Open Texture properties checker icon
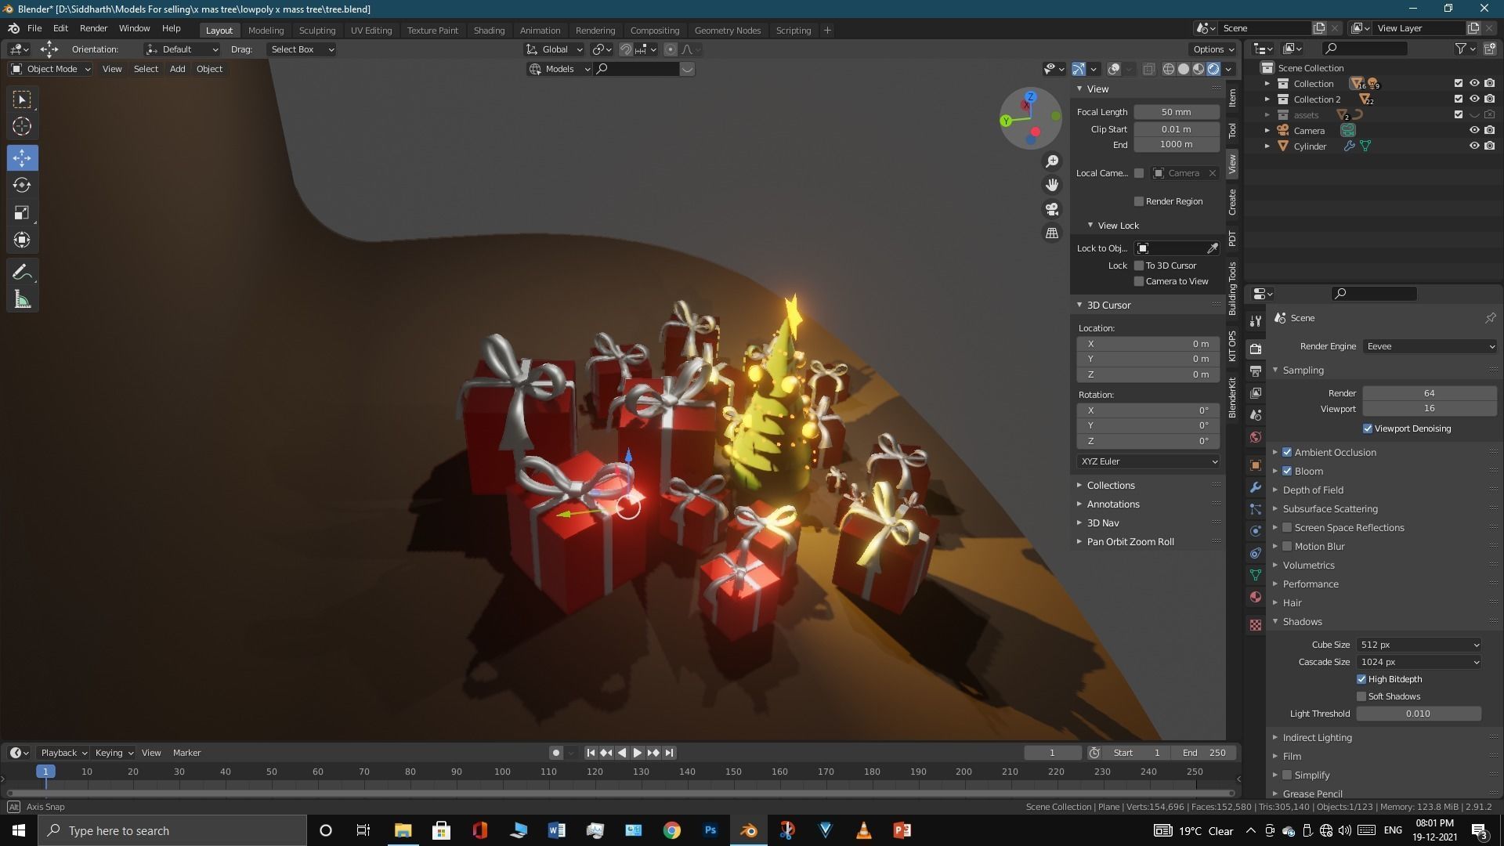Image resolution: width=1504 pixels, height=846 pixels. [1256, 625]
